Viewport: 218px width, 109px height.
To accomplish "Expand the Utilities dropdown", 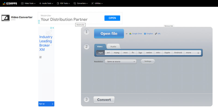I will [x=98, y=3].
